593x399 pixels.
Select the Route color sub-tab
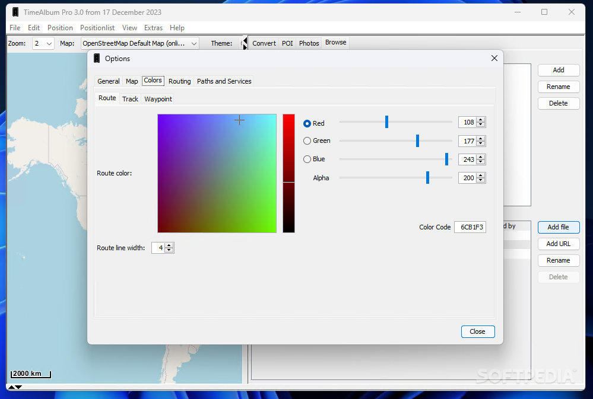point(107,98)
